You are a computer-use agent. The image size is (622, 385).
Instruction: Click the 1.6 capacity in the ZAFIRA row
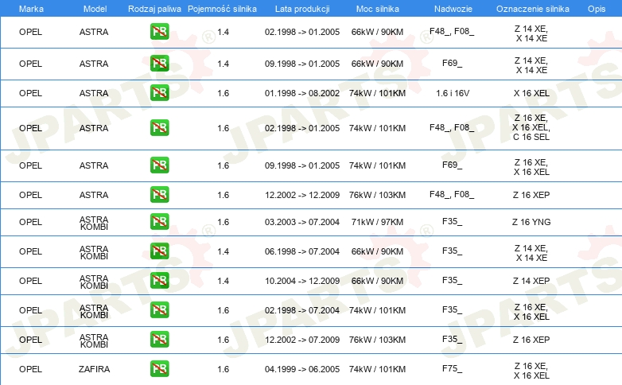coord(223,369)
